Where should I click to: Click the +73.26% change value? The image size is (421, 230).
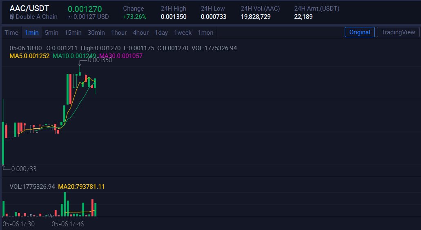135,17
